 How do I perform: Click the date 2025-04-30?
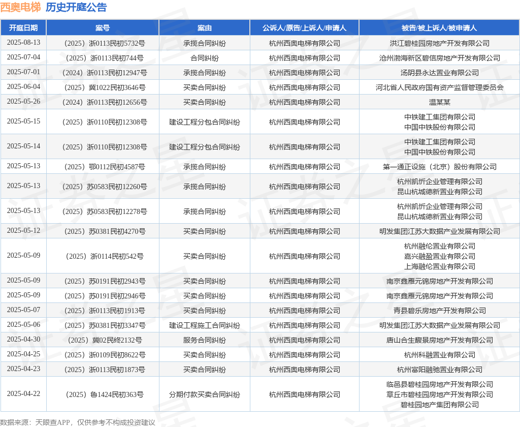click(23, 340)
